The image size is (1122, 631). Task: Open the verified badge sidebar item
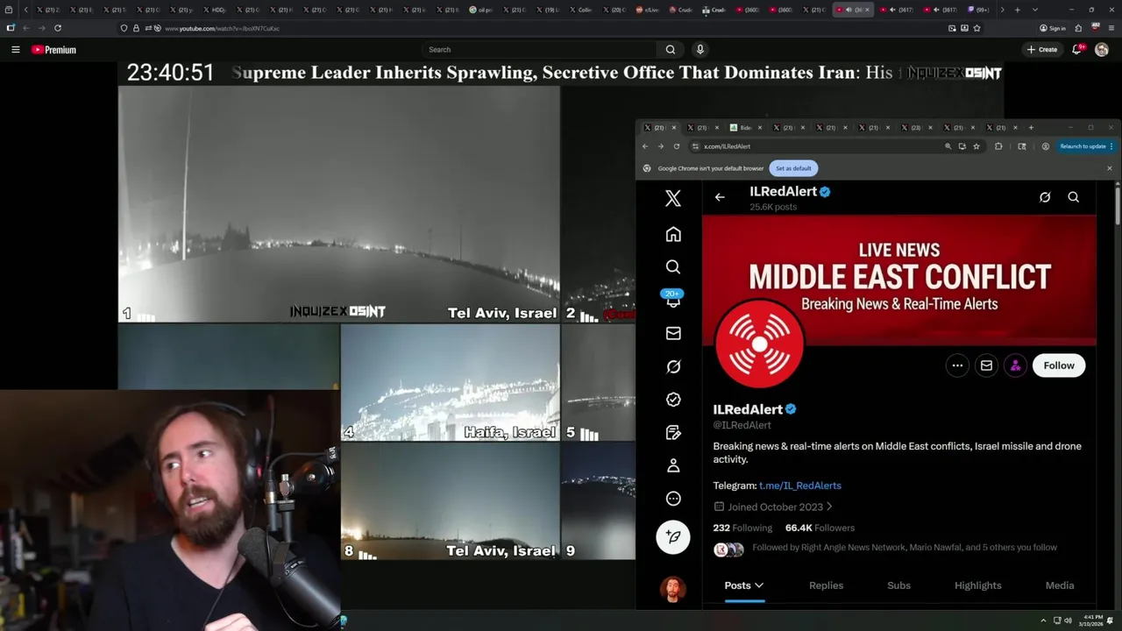(x=673, y=400)
